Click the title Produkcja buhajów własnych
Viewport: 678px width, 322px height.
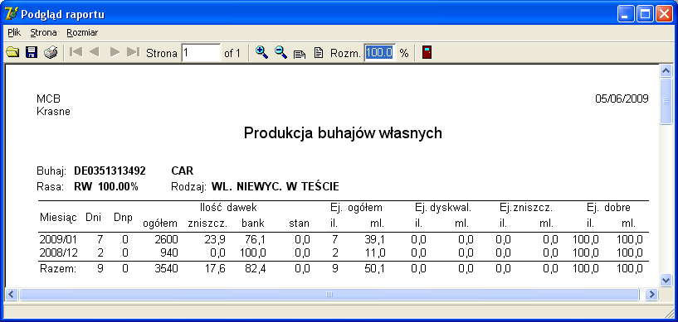(x=343, y=133)
